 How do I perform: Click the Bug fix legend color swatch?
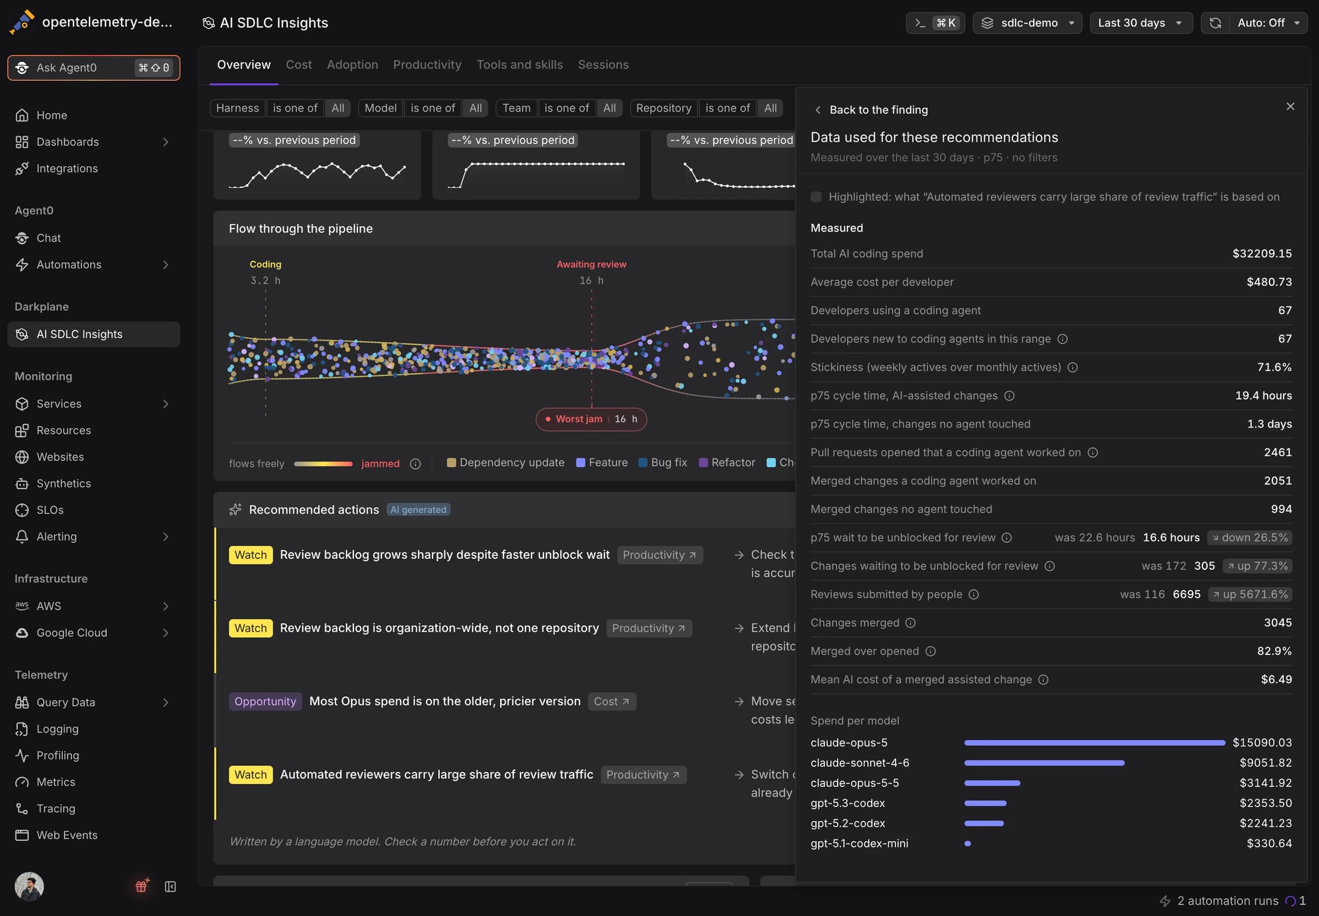tap(643, 463)
